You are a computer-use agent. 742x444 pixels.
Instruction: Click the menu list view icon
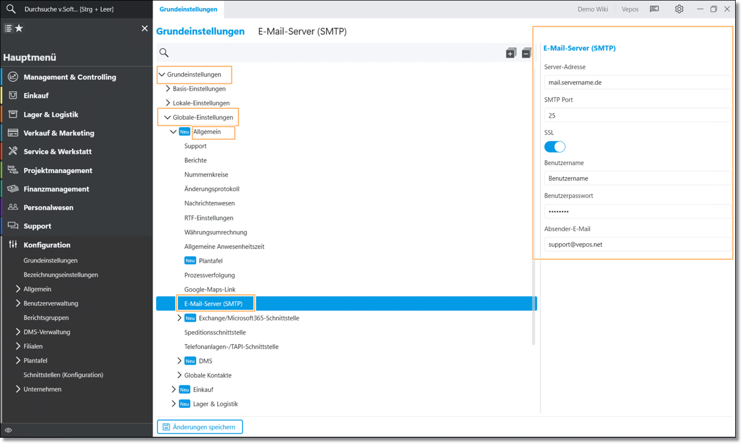point(8,28)
